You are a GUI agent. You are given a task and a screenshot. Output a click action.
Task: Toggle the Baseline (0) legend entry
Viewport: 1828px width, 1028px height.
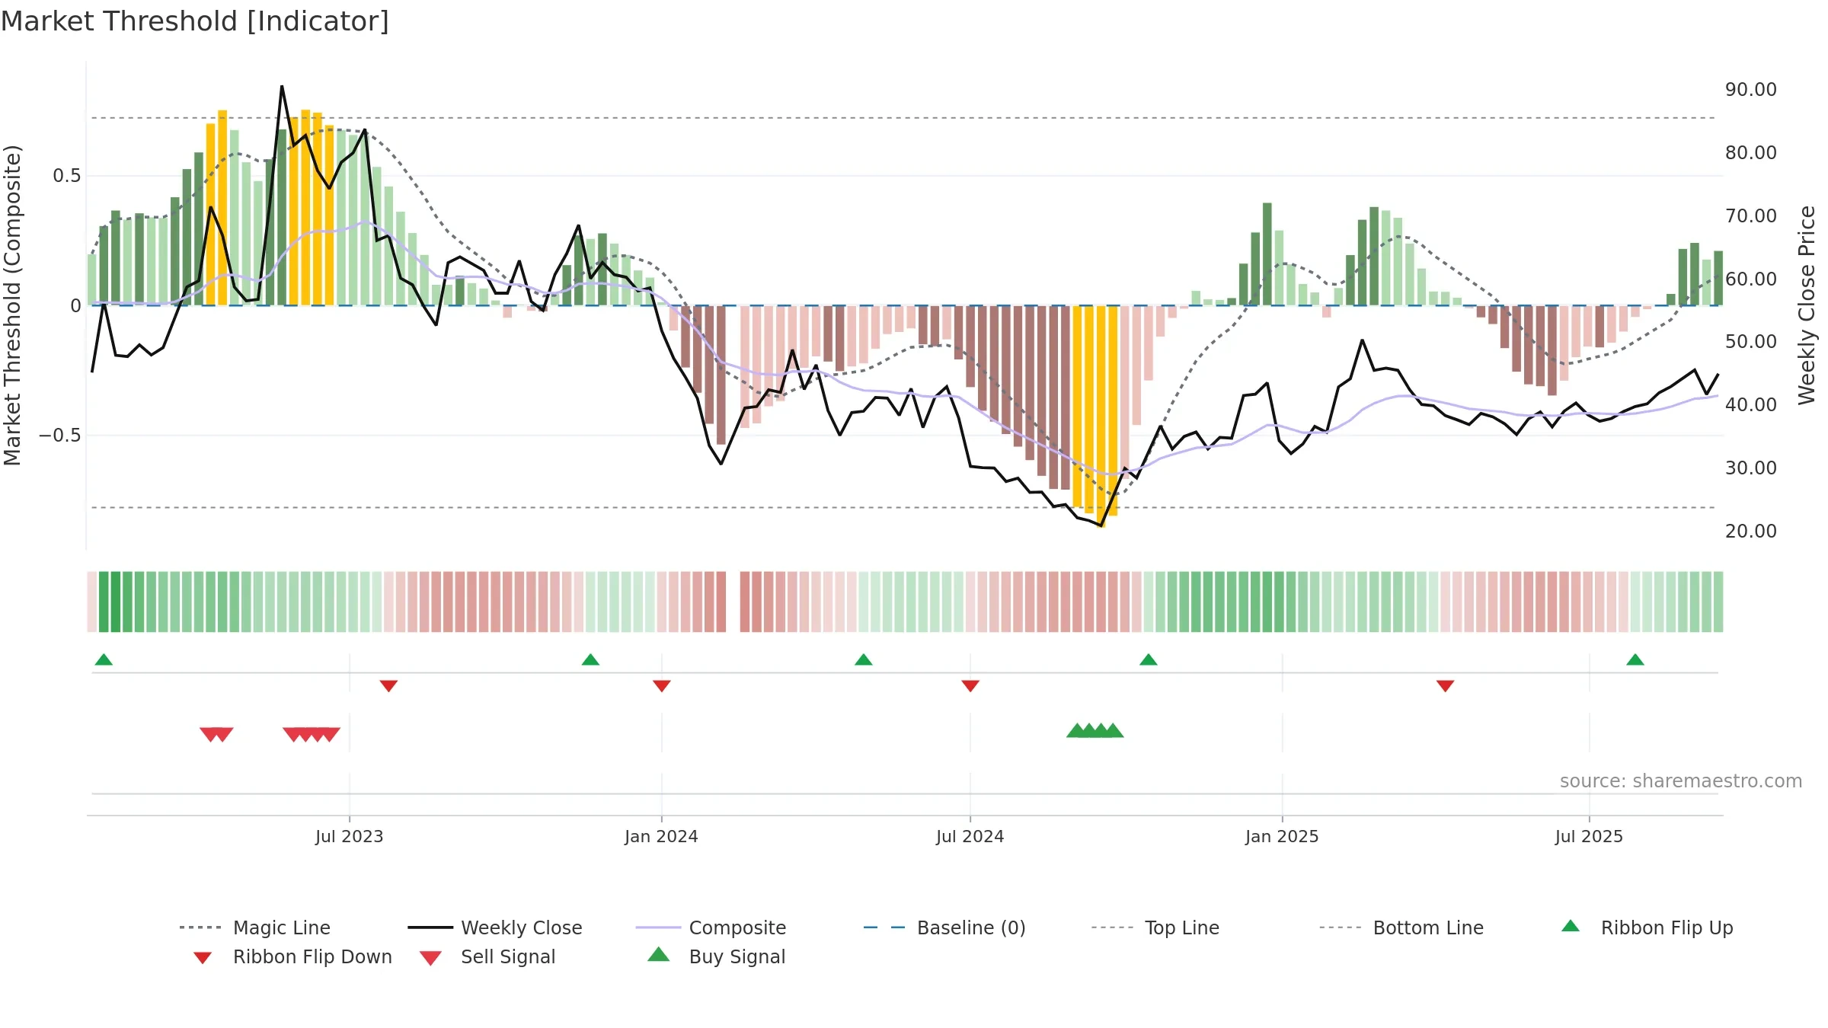tap(944, 927)
